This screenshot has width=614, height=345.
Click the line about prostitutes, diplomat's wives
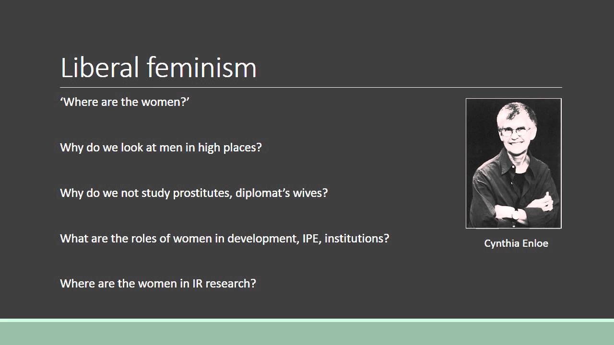pos(194,193)
